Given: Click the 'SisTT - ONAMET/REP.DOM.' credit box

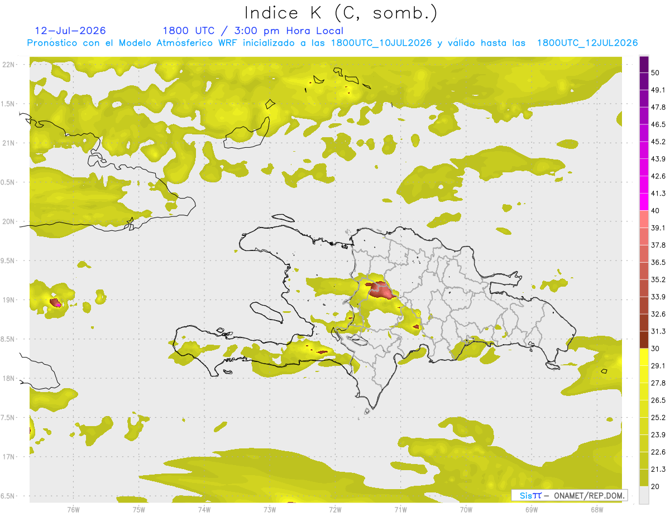Looking at the screenshot, I should point(569,495).
